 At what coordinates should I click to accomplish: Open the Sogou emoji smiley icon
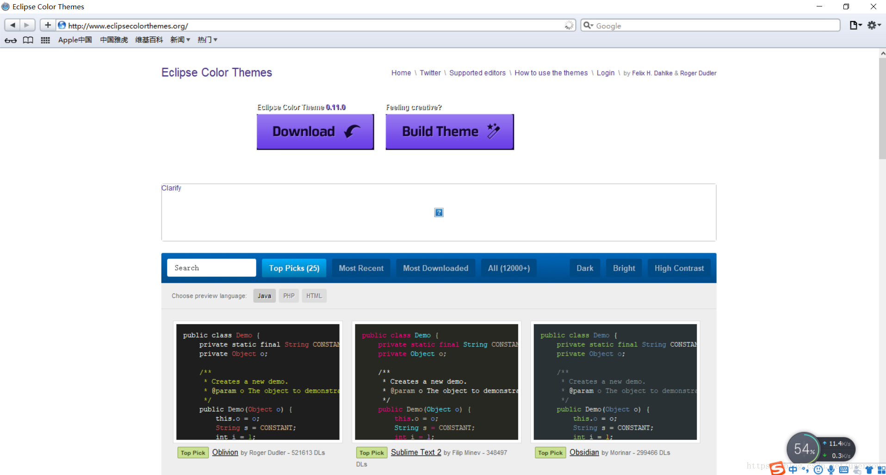pos(818,469)
